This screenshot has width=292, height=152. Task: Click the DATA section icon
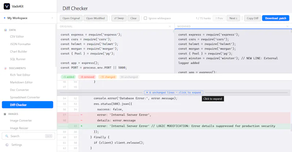(5, 30)
